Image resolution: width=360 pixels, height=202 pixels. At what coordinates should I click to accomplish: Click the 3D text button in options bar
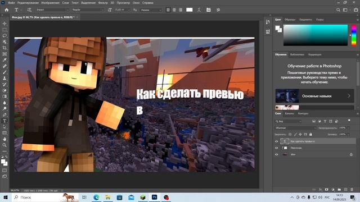coord(218,10)
